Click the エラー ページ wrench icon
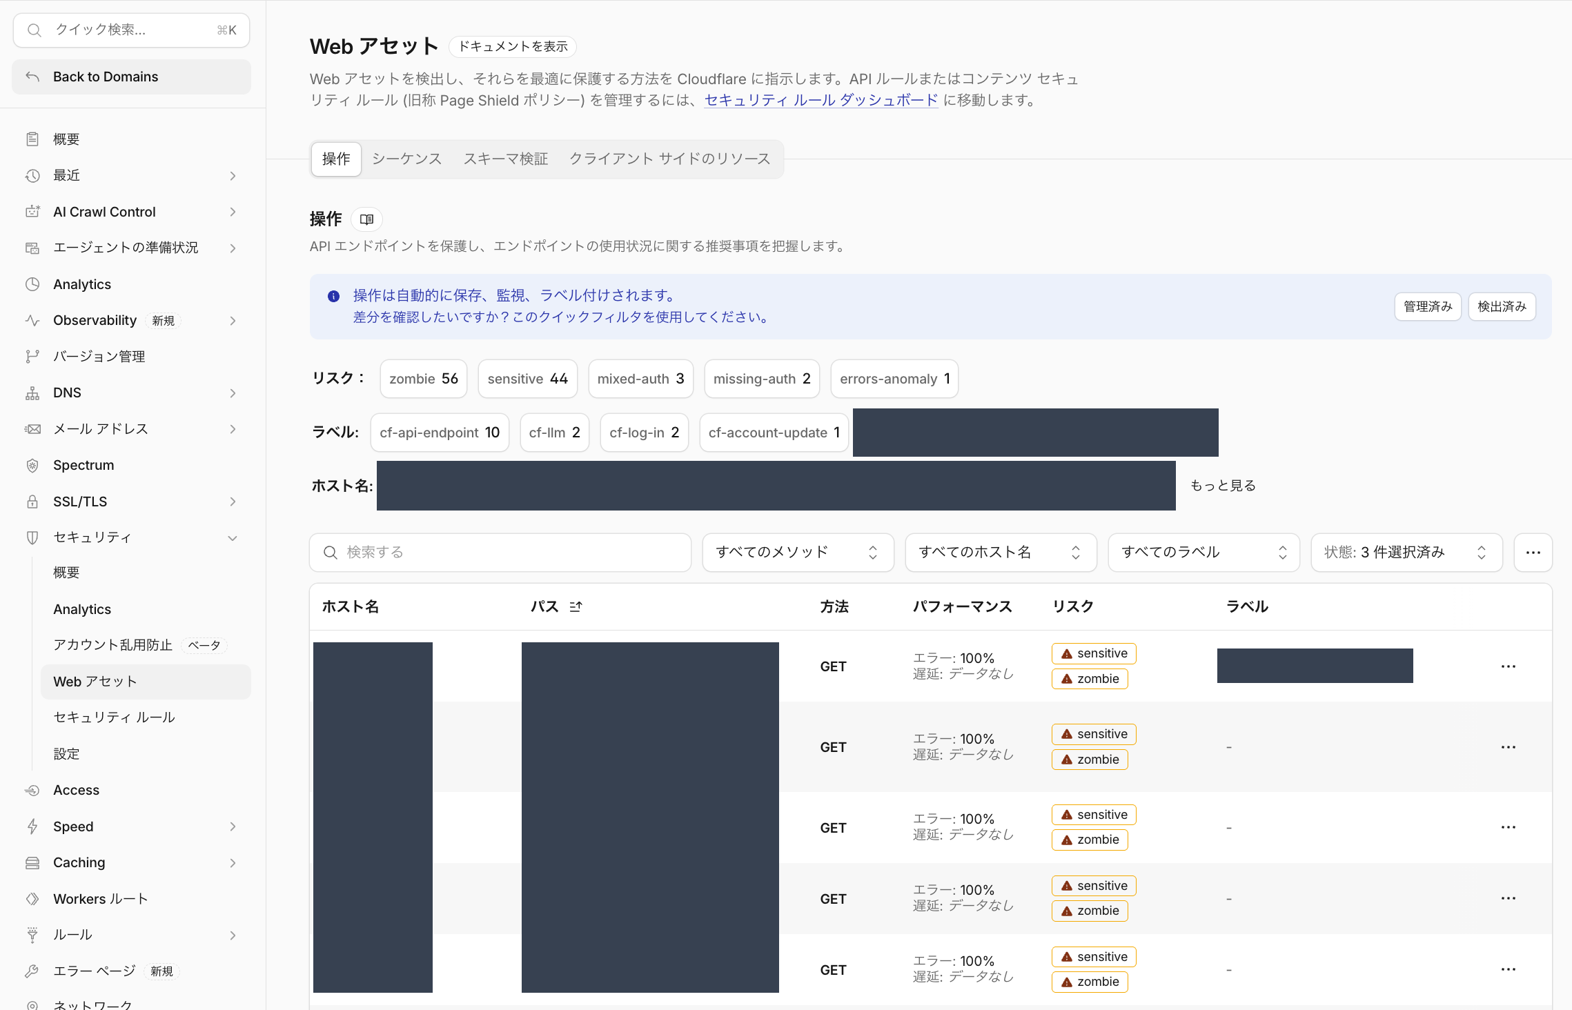 click(32, 971)
